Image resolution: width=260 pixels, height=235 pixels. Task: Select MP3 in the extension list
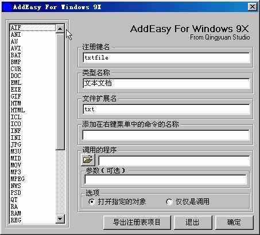(33, 172)
